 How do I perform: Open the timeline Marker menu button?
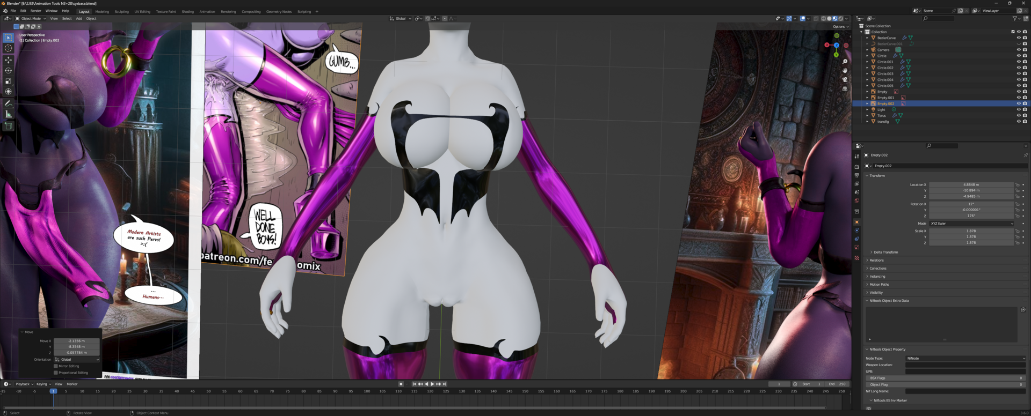tap(72, 384)
